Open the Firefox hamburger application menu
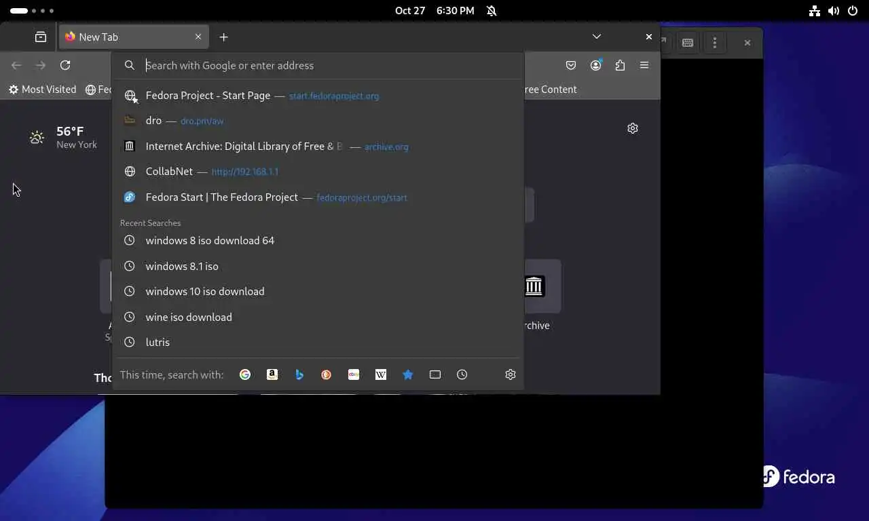Screen dimensions: 869x521 [x=644, y=65]
